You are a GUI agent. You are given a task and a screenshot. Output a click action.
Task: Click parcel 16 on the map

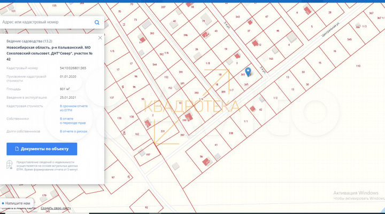point(335,51)
